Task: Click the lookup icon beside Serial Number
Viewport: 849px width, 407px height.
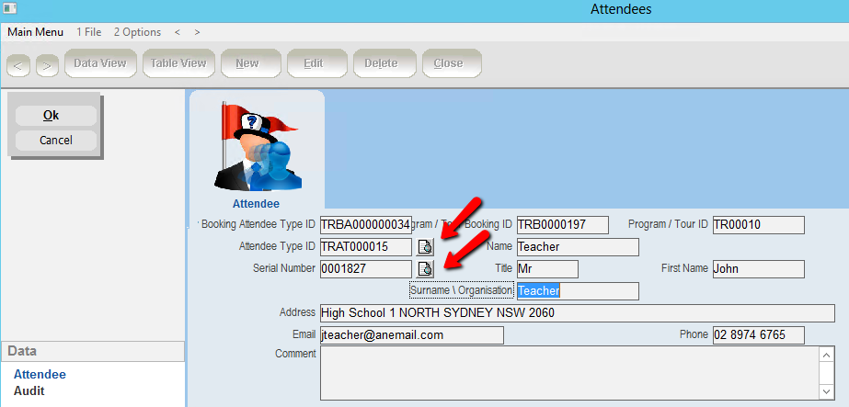Action: click(425, 269)
